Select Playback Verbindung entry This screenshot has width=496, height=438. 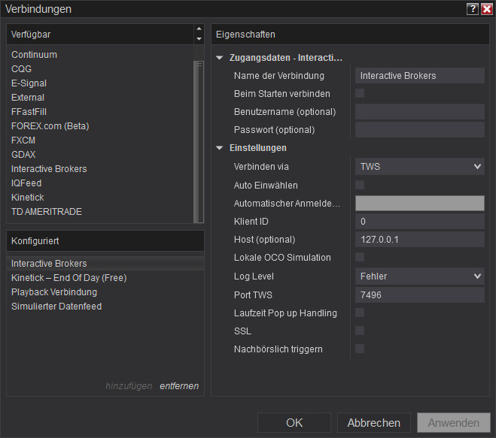(54, 291)
